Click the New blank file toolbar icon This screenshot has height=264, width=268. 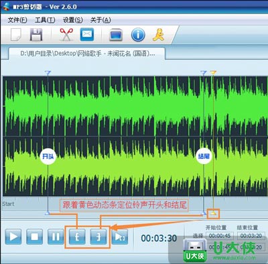16,35
